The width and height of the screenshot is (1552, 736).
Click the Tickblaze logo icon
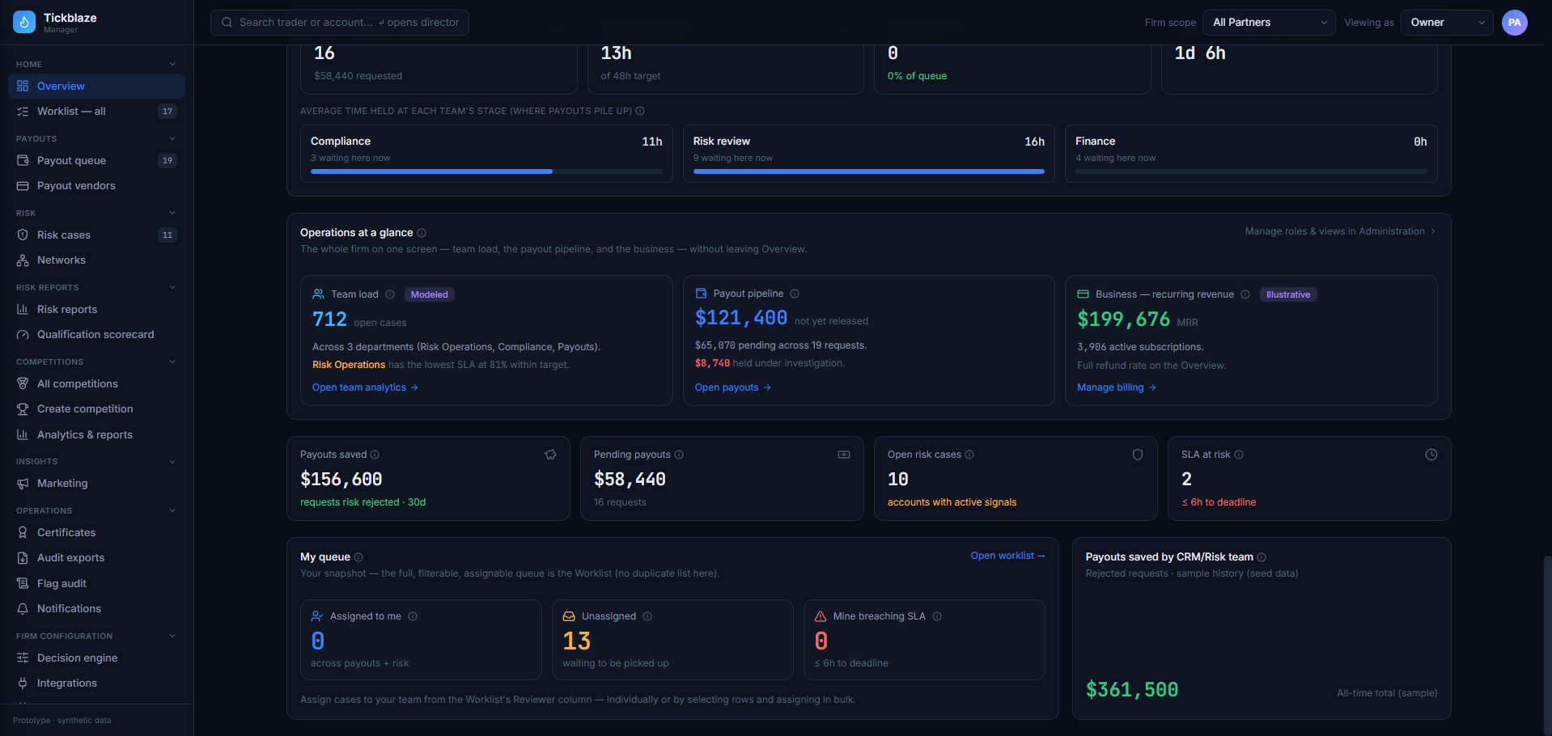(x=24, y=23)
